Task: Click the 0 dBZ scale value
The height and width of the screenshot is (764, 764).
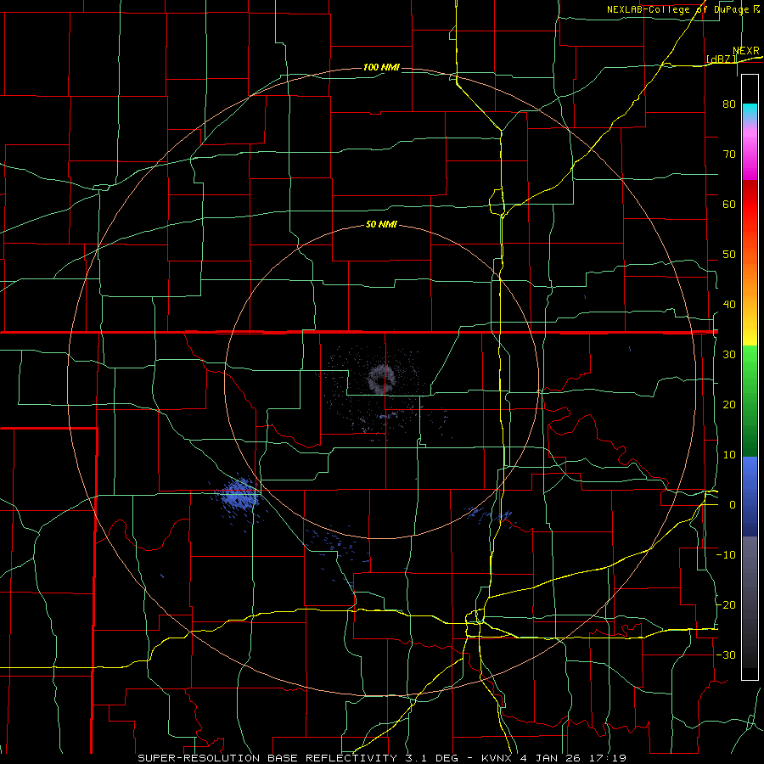Action: [x=732, y=505]
